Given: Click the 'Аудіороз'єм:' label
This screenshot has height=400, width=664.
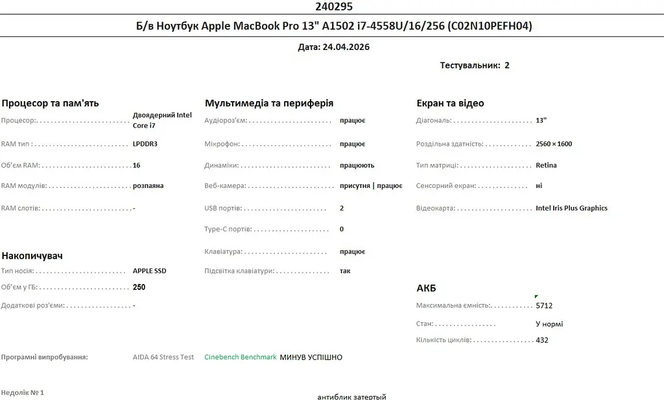Looking at the screenshot, I should pyautogui.click(x=226, y=121).
